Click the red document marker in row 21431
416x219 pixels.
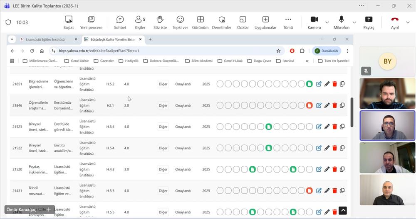309,191
